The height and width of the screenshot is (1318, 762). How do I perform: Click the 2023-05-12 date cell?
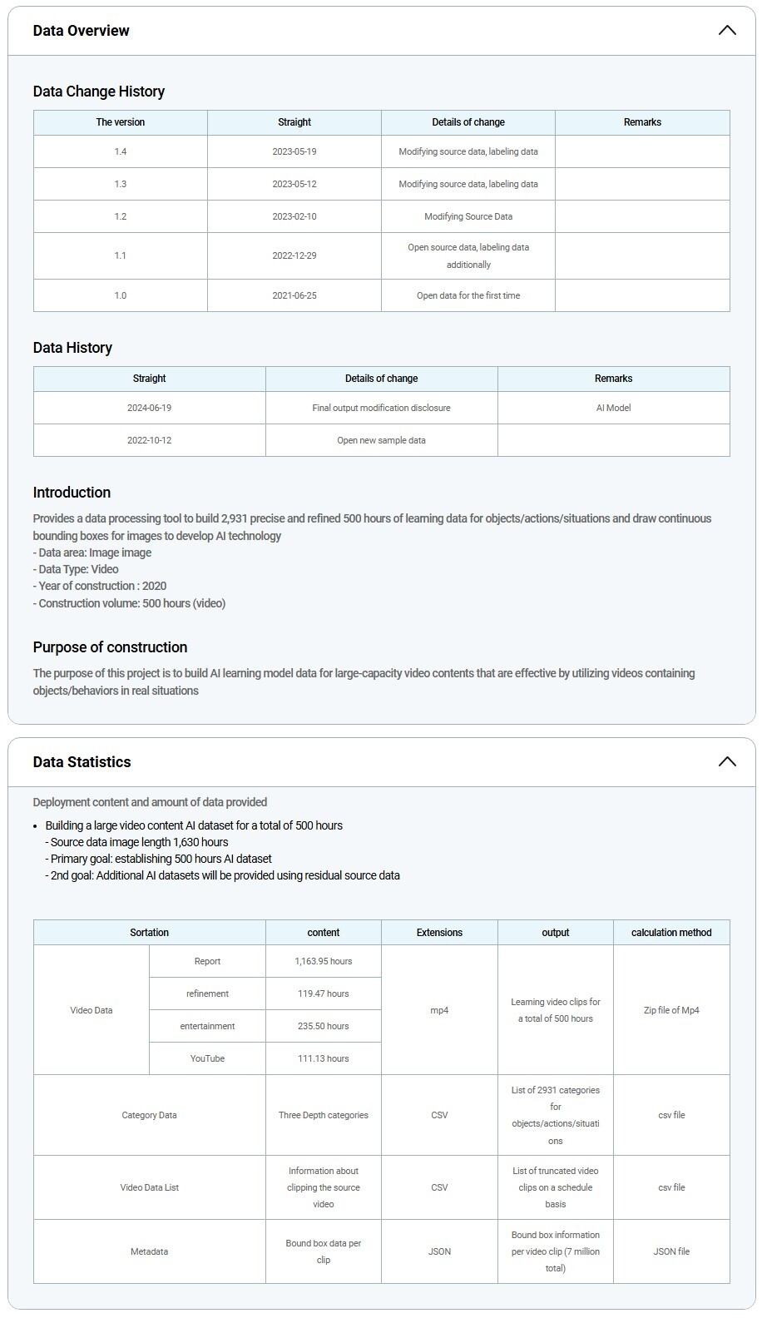(x=294, y=184)
